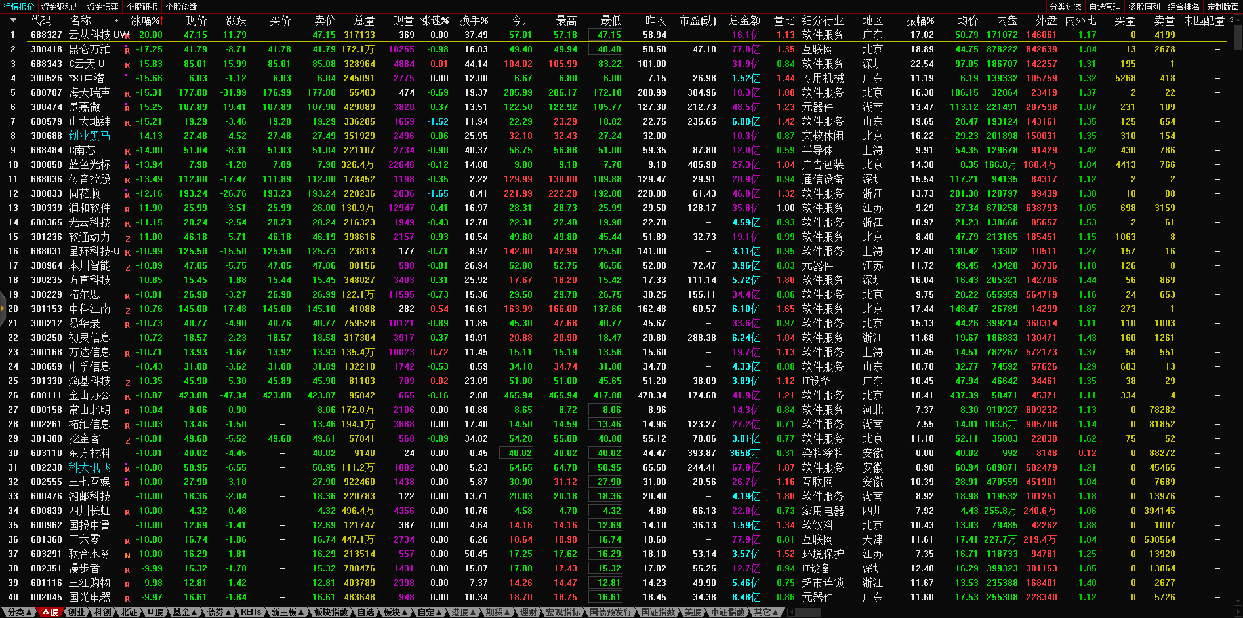Click the Z marker beside 软通动力

click(127, 238)
